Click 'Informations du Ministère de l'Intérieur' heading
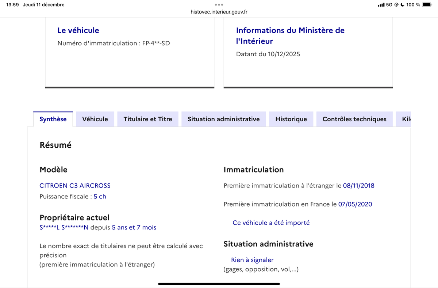The image size is (438, 288). [290, 36]
